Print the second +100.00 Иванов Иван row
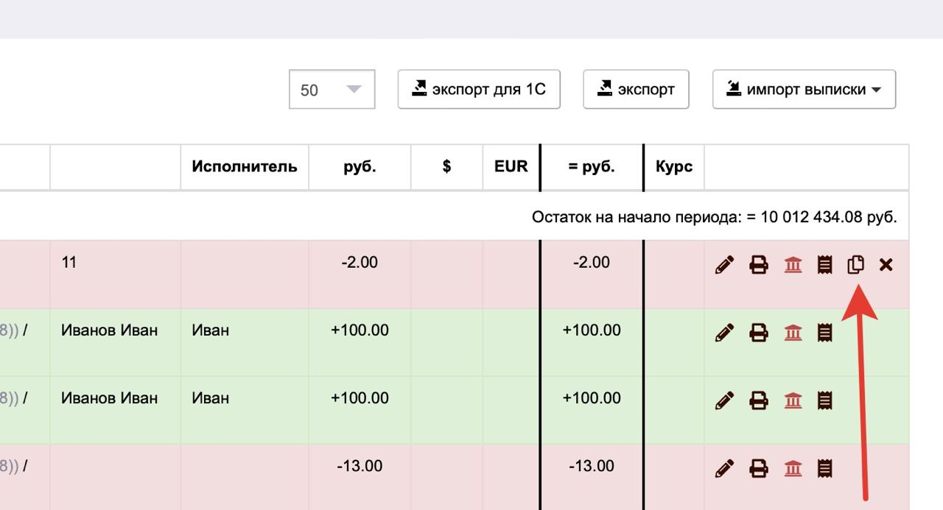 [x=759, y=401]
